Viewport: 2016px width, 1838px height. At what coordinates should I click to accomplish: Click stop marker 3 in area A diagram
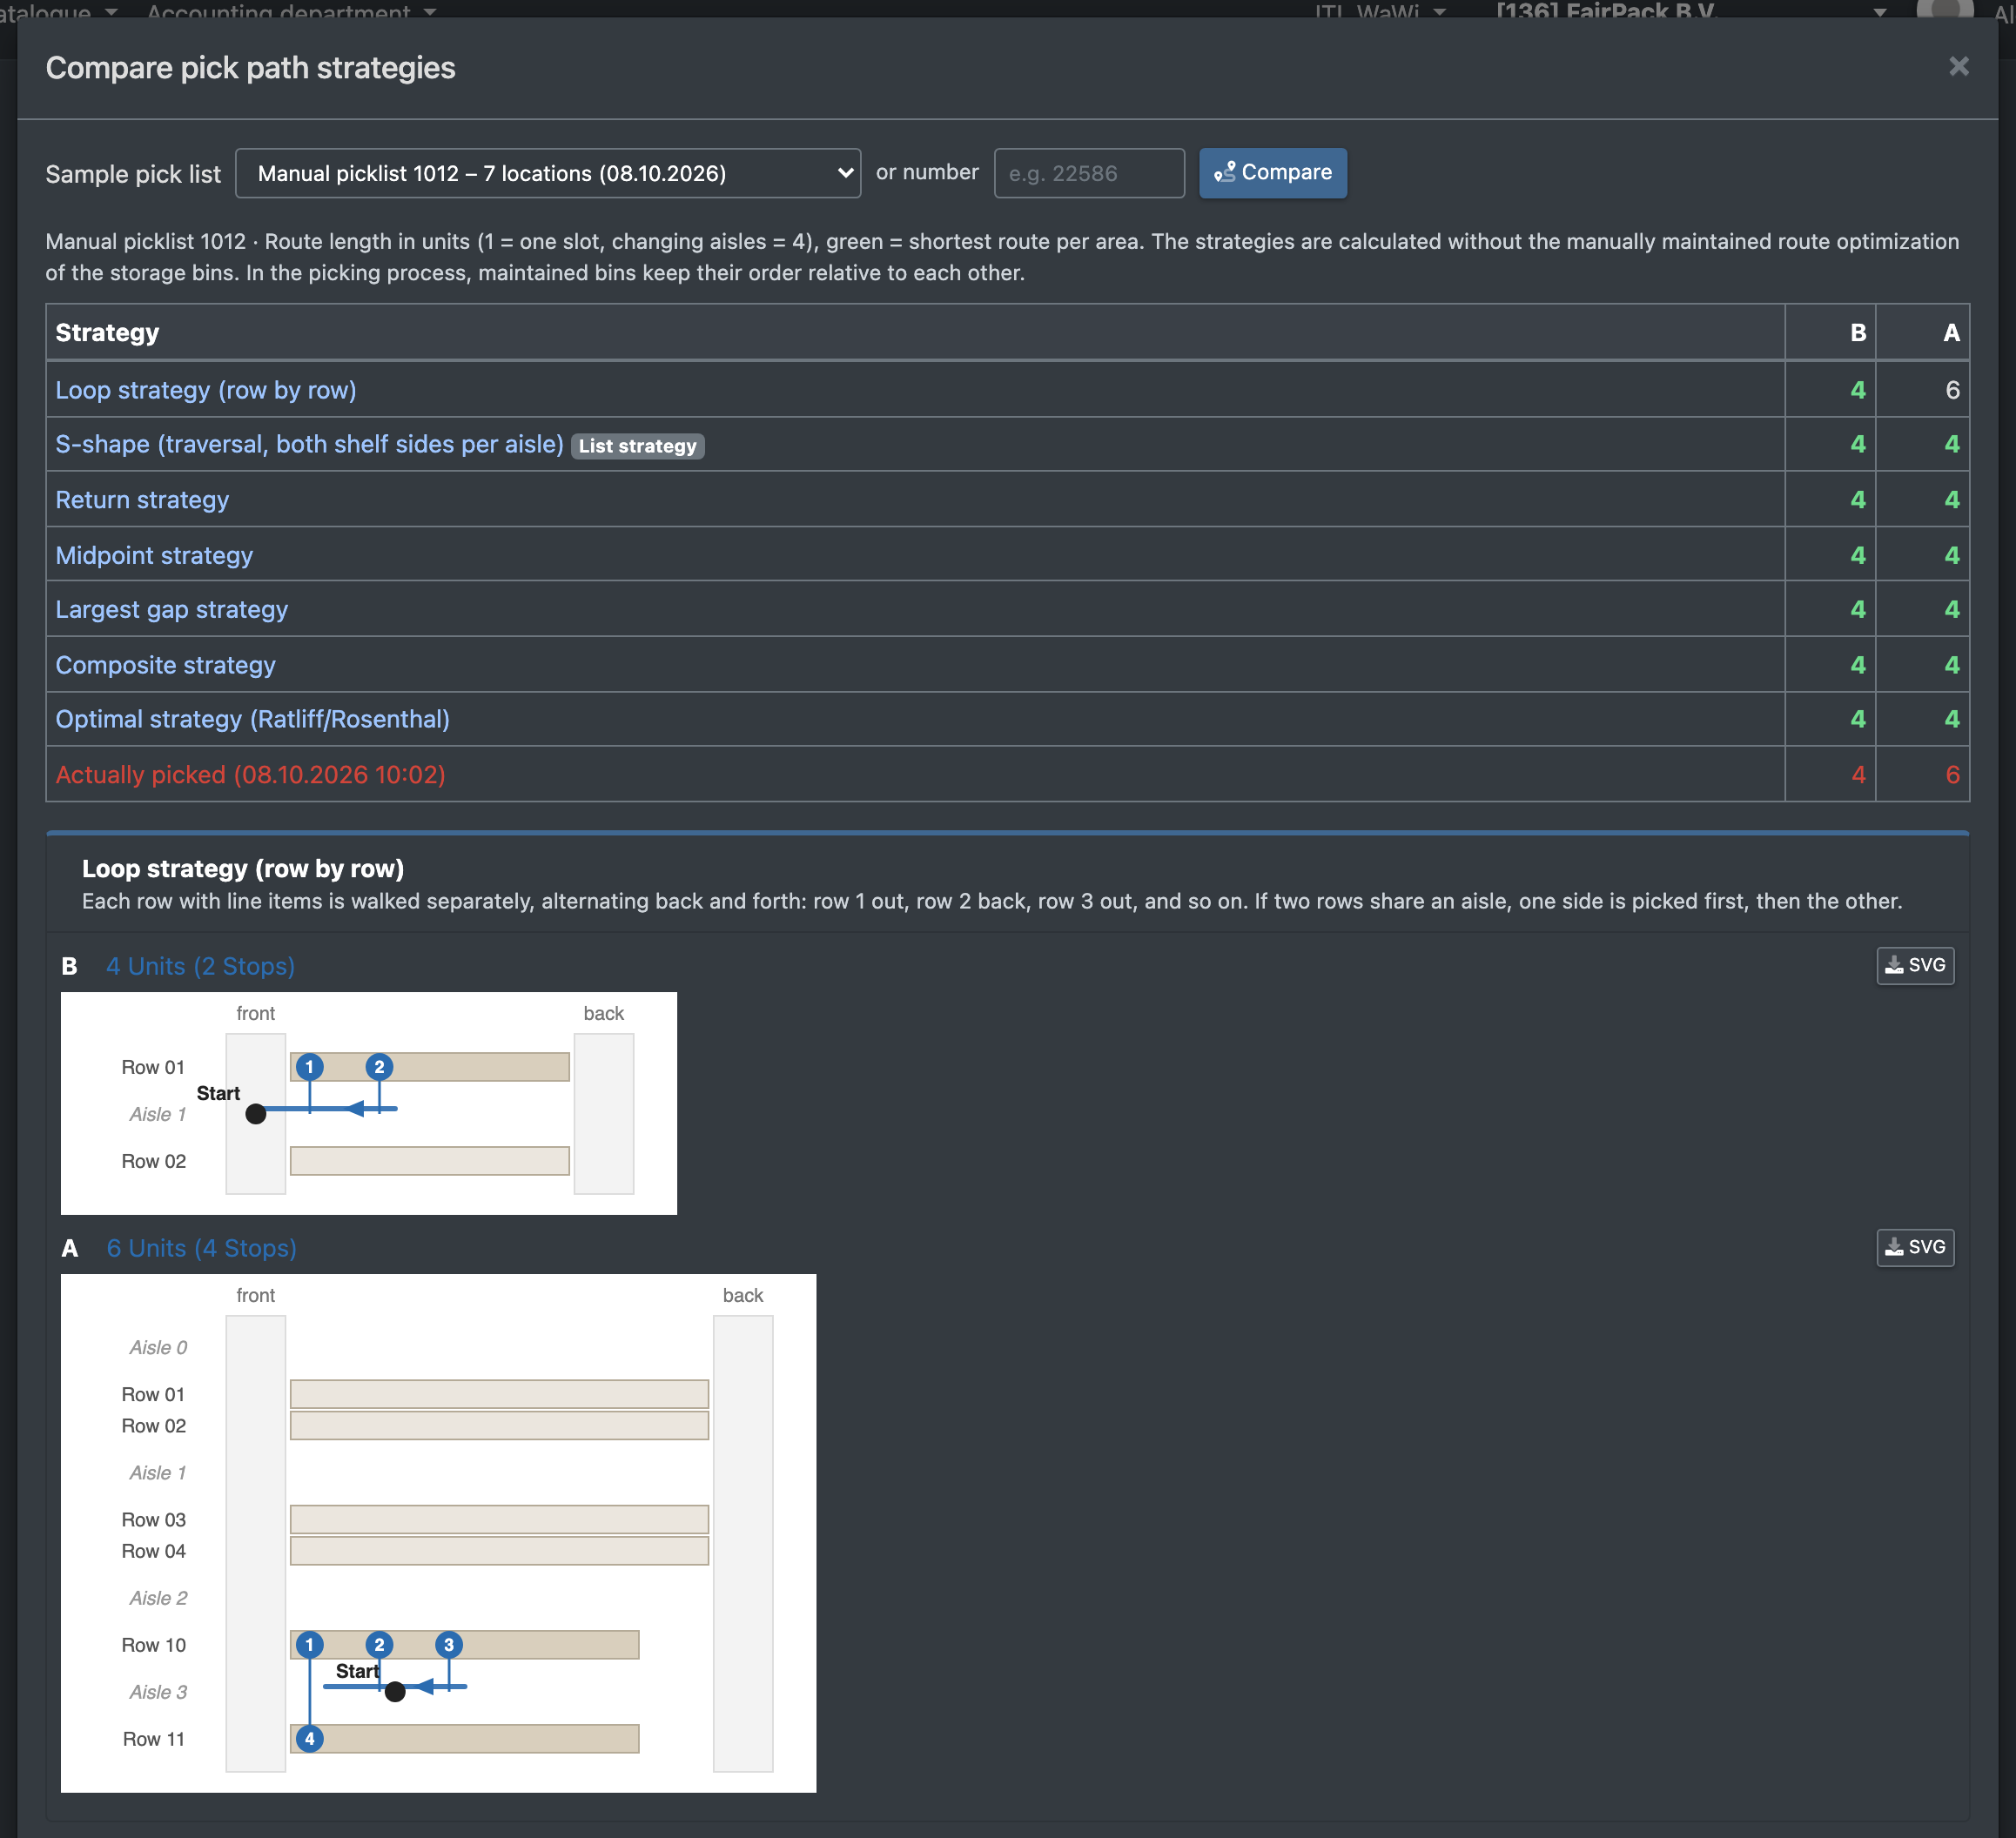(x=449, y=1644)
